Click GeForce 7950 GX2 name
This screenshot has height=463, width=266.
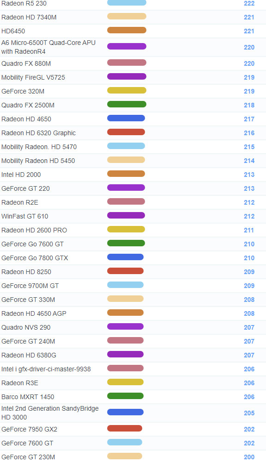29,429
